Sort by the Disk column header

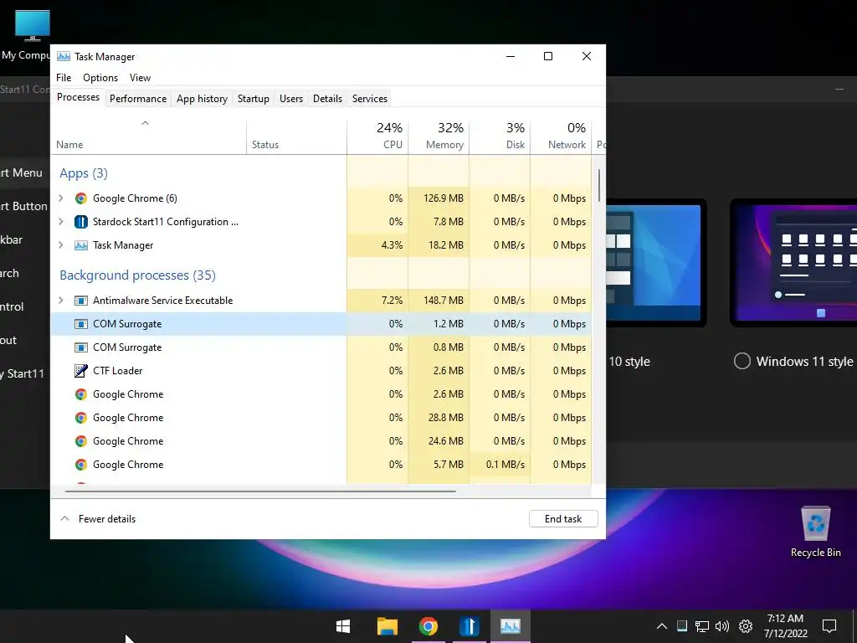500,136
